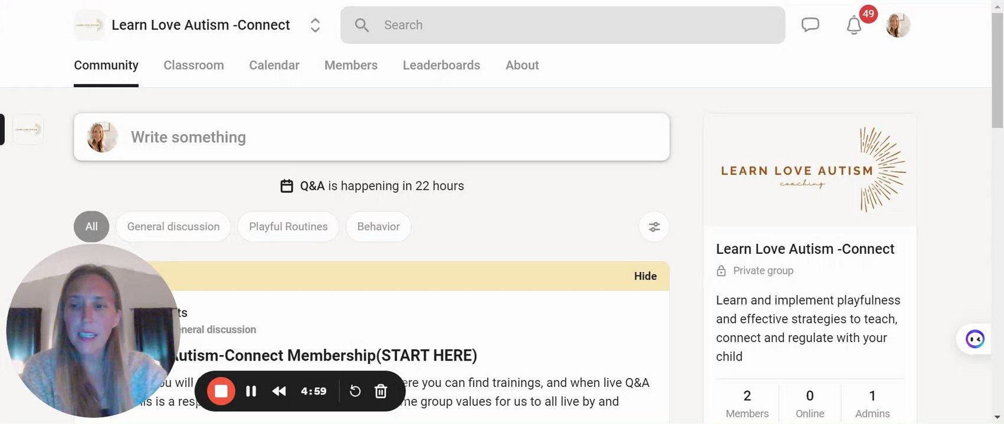Filter by Behavior category

(x=378, y=227)
